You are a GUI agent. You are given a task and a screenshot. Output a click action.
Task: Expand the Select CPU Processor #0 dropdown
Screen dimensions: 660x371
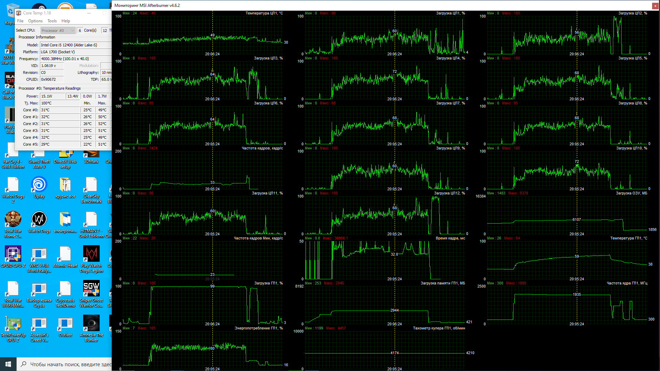pos(58,31)
